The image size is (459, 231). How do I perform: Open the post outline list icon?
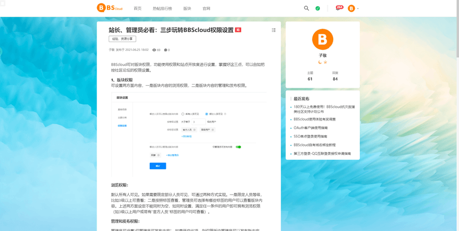[x=274, y=30]
